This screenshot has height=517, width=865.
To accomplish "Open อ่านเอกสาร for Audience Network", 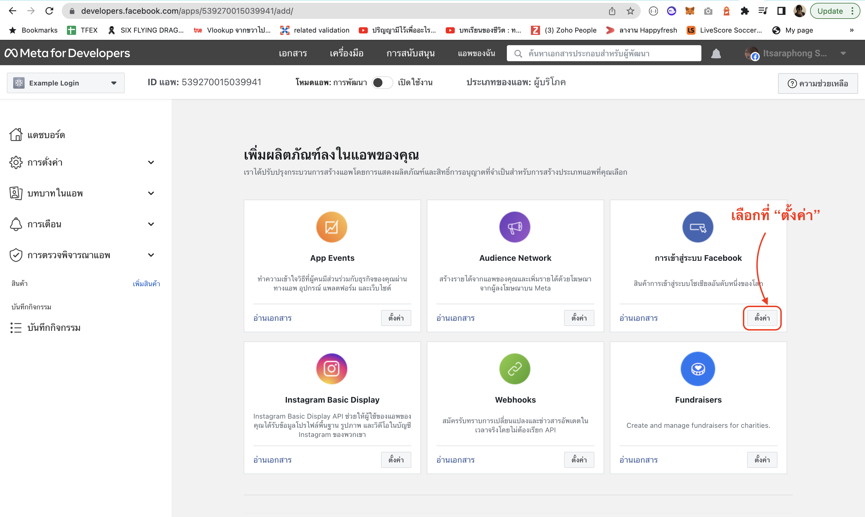I will click(x=455, y=318).
